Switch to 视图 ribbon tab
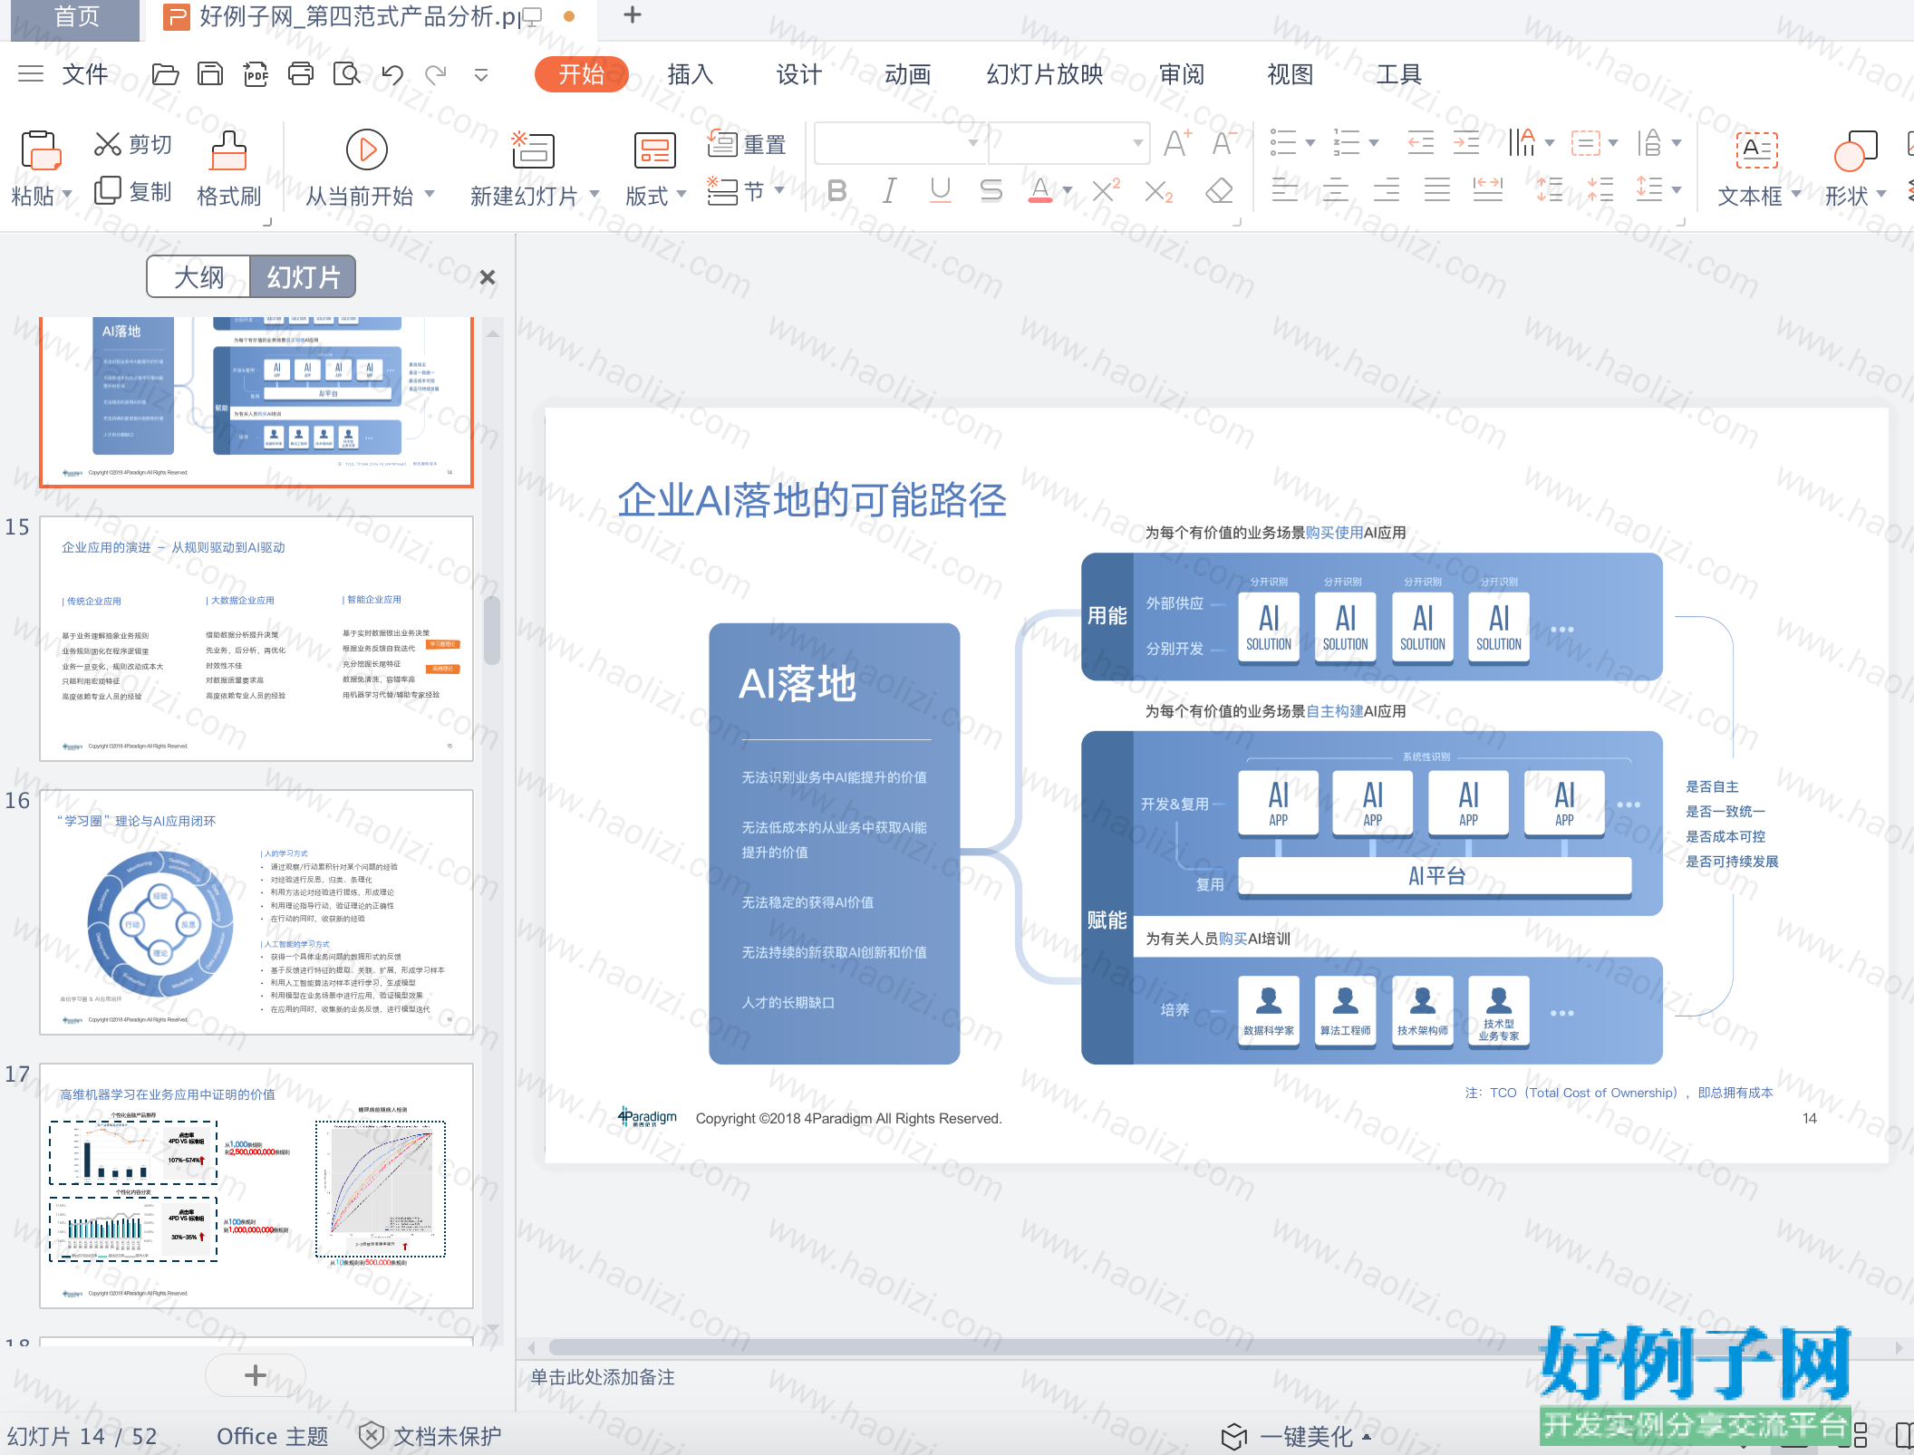This screenshot has height=1455, width=1914. (1290, 74)
